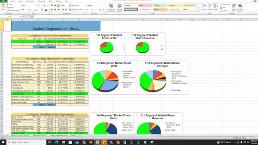
Task: Open Excel Help question mark icon
Action: pos(255,1)
